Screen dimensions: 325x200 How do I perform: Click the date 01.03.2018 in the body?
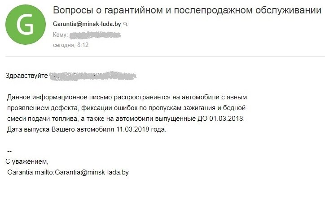tap(228, 119)
